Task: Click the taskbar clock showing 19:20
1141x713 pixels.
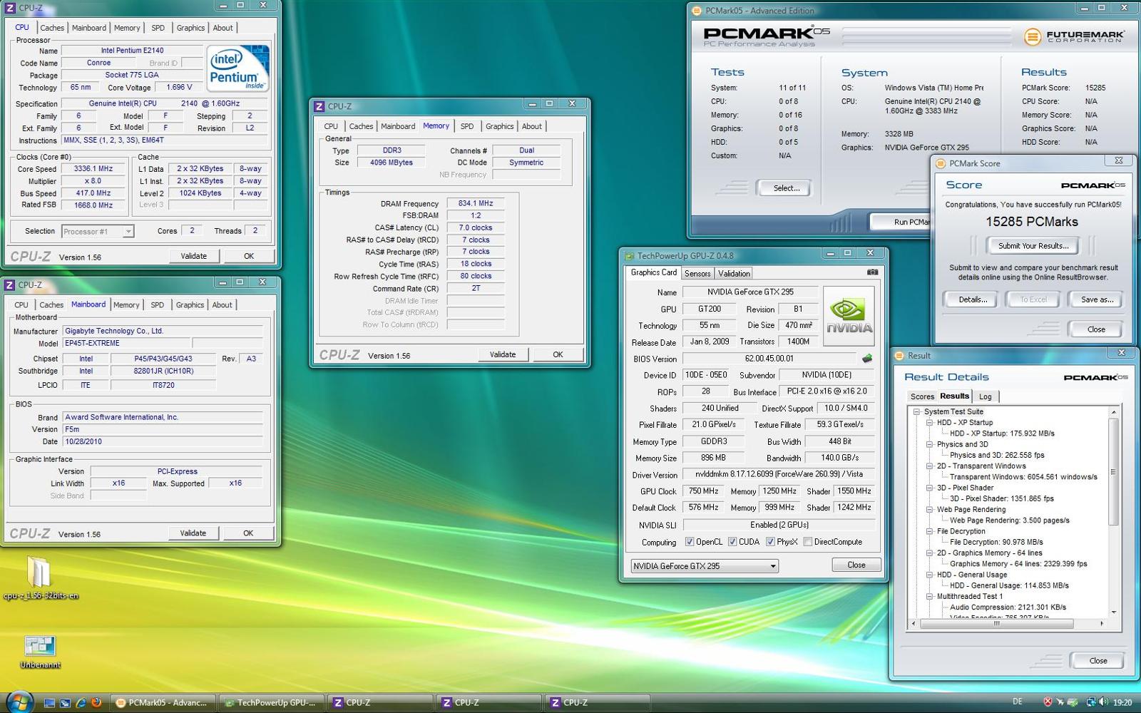Action: (1122, 702)
